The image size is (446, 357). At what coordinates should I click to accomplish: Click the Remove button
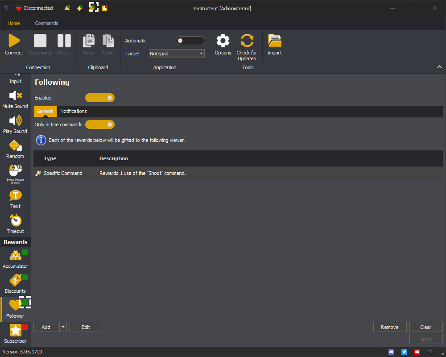(390, 327)
